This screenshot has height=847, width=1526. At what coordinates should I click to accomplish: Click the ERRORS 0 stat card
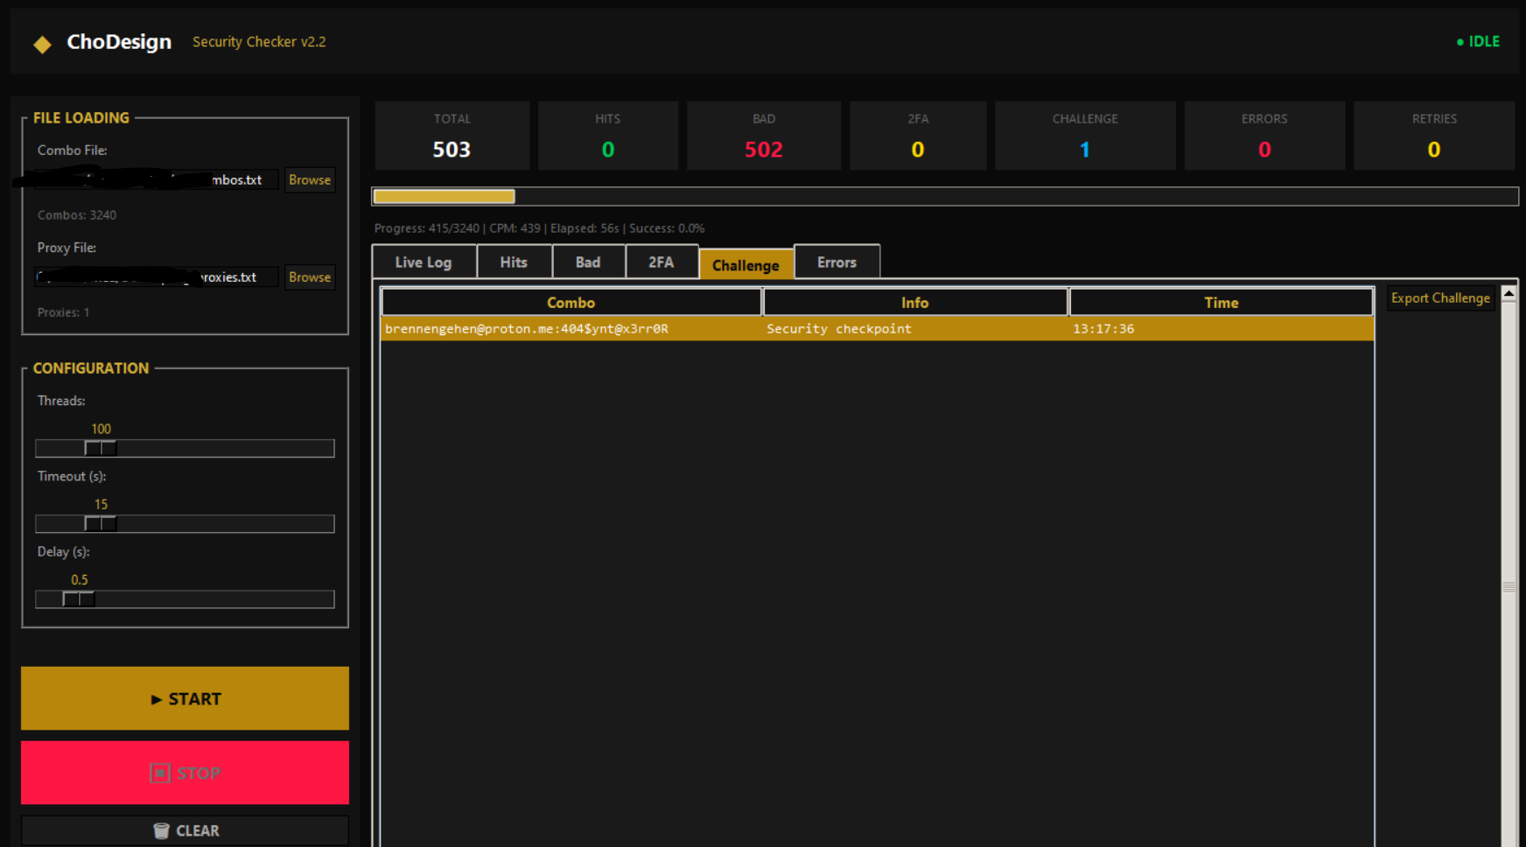(x=1264, y=136)
